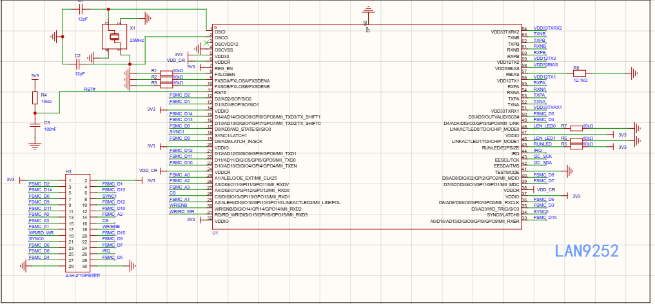Click the VDD33TXRX1 net label
The width and height of the screenshot is (655, 304).
pyautogui.click(x=547, y=108)
